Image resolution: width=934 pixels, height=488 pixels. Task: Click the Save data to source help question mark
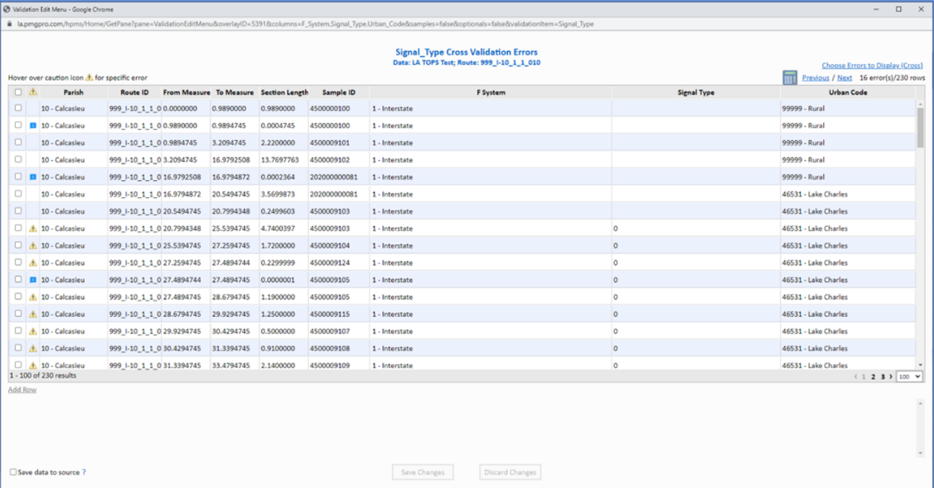tap(84, 472)
